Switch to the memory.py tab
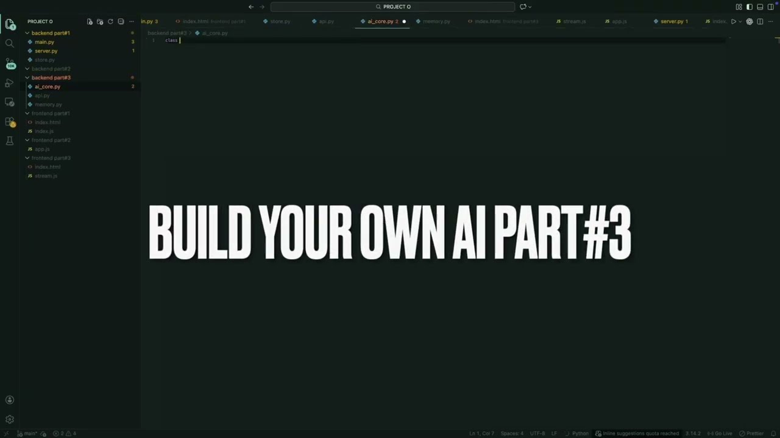 point(433,21)
